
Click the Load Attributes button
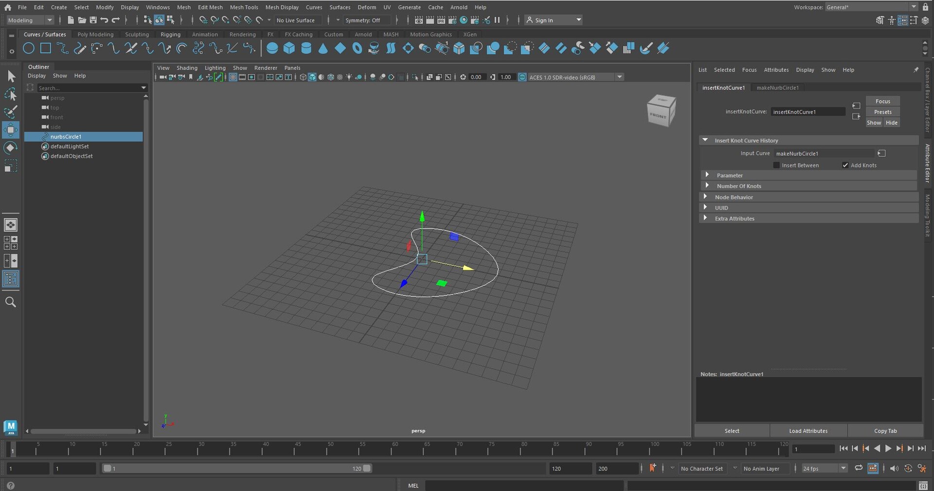pyautogui.click(x=808, y=431)
